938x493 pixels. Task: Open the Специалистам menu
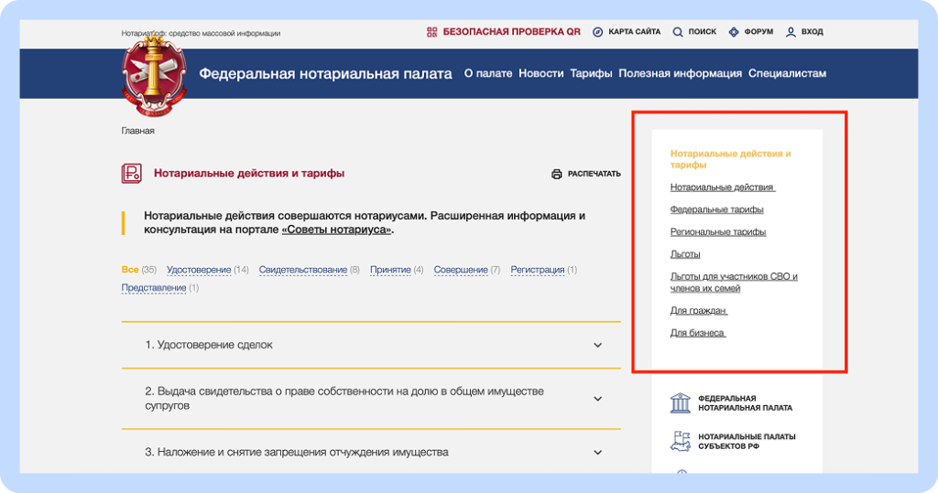[787, 73]
